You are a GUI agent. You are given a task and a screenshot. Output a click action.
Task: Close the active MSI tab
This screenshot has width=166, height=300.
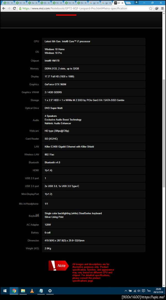(x=122, y=3)
